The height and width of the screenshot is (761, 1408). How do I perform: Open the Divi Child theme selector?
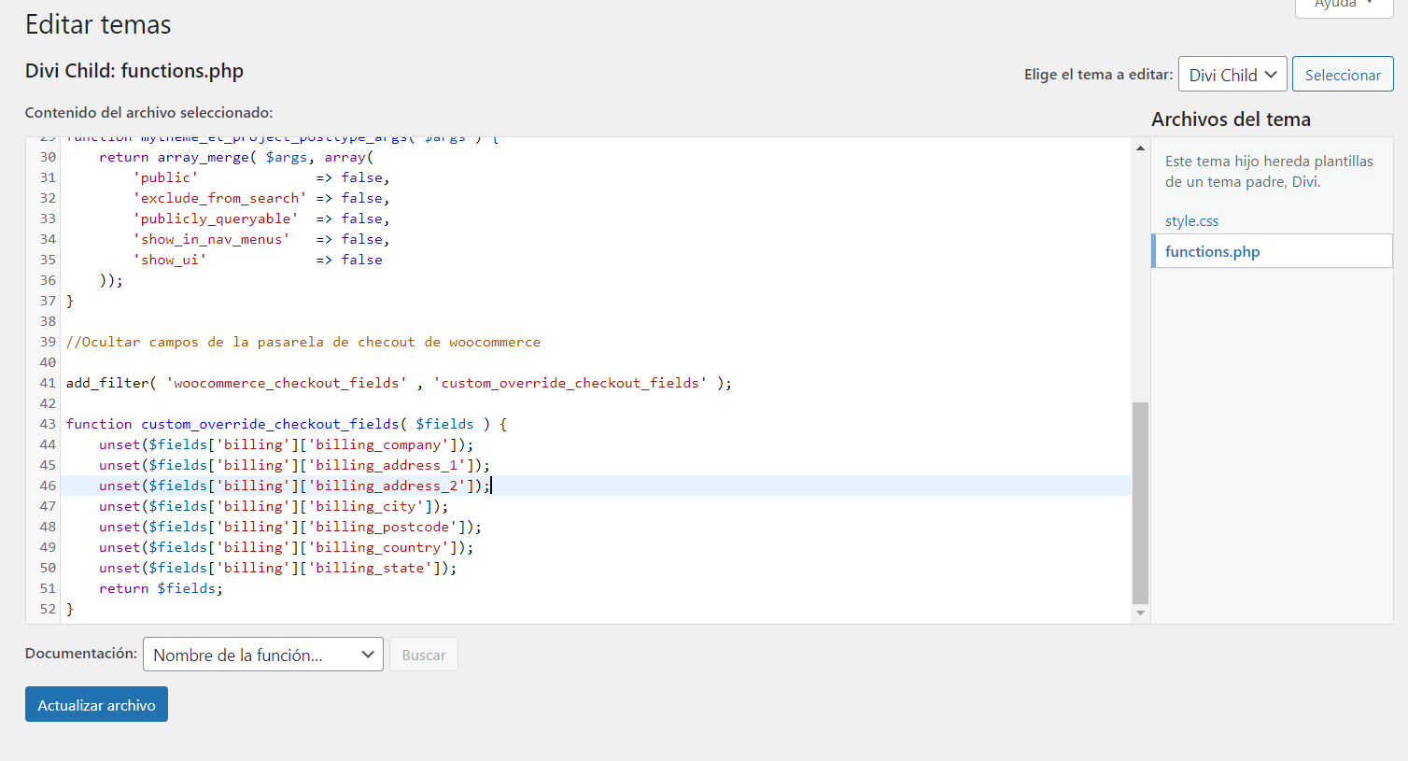pyautogui.click(x=1232, y=75)
